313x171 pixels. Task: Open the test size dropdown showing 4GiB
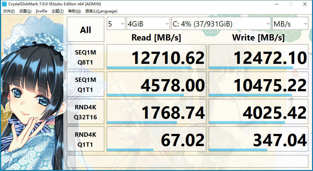pyautogui.click(x=148, y=24)
